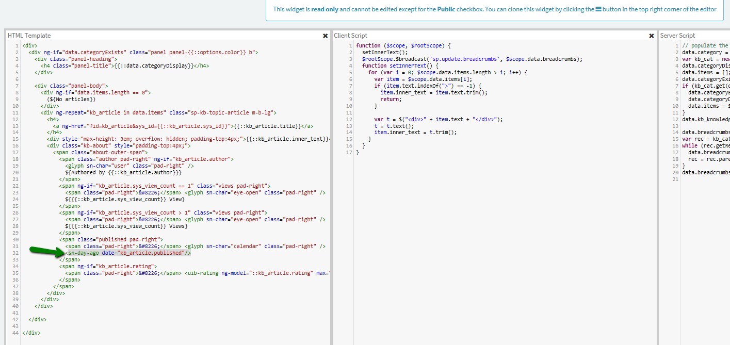Click the 'var kb_cat = new' Server Script line

coord(706,59)
